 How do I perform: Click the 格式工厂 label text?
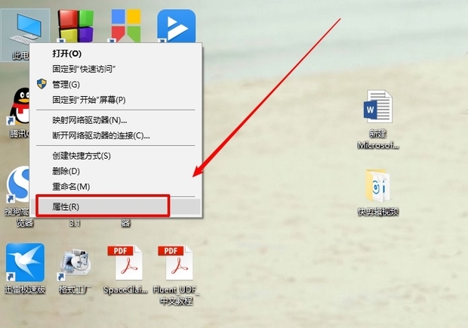point(75,289)
